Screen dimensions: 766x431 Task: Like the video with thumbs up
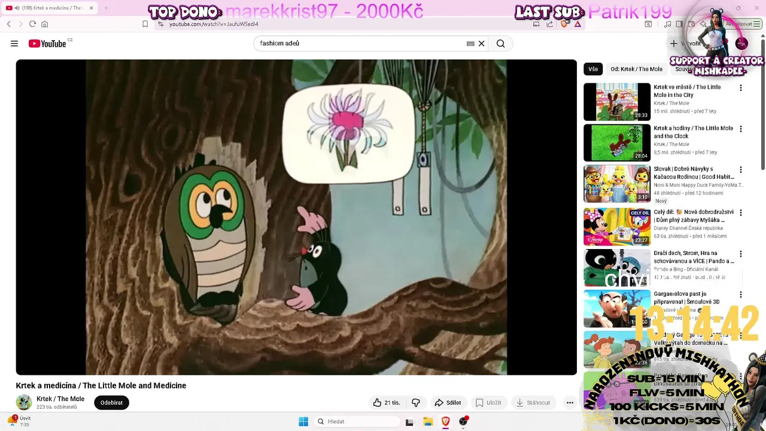pos(377,403)
